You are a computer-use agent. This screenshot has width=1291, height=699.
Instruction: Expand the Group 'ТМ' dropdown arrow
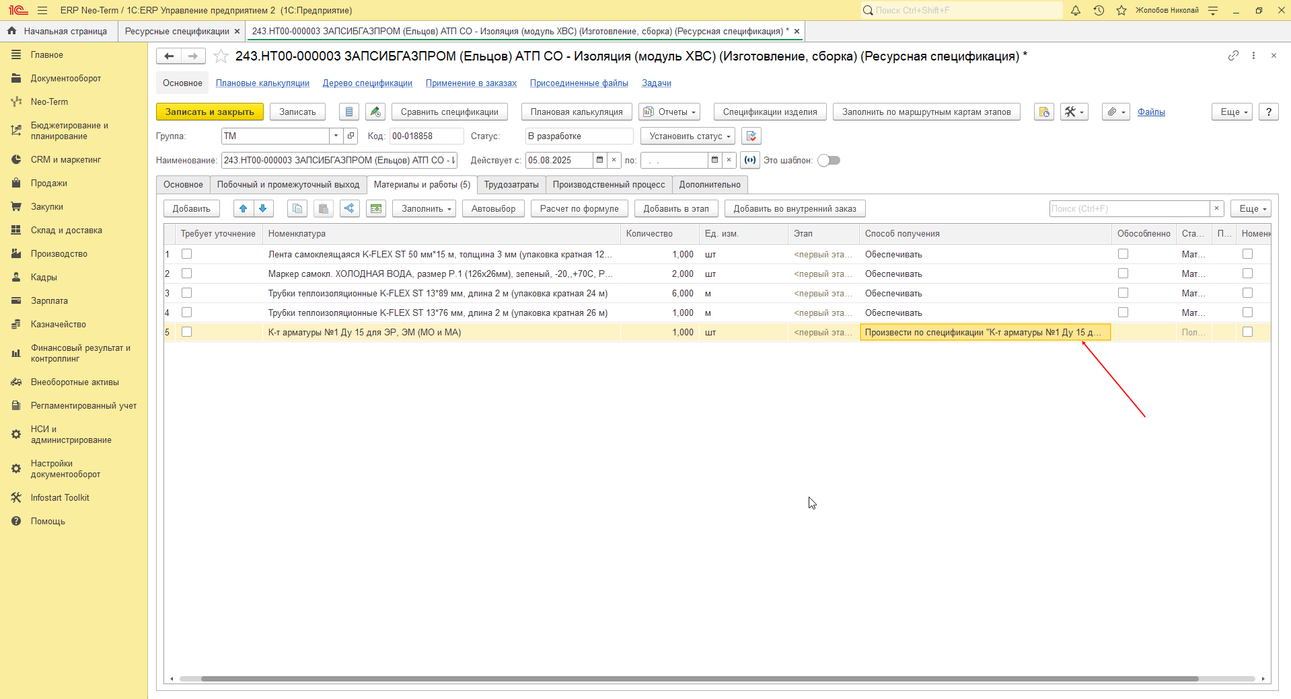click(336, 136)
